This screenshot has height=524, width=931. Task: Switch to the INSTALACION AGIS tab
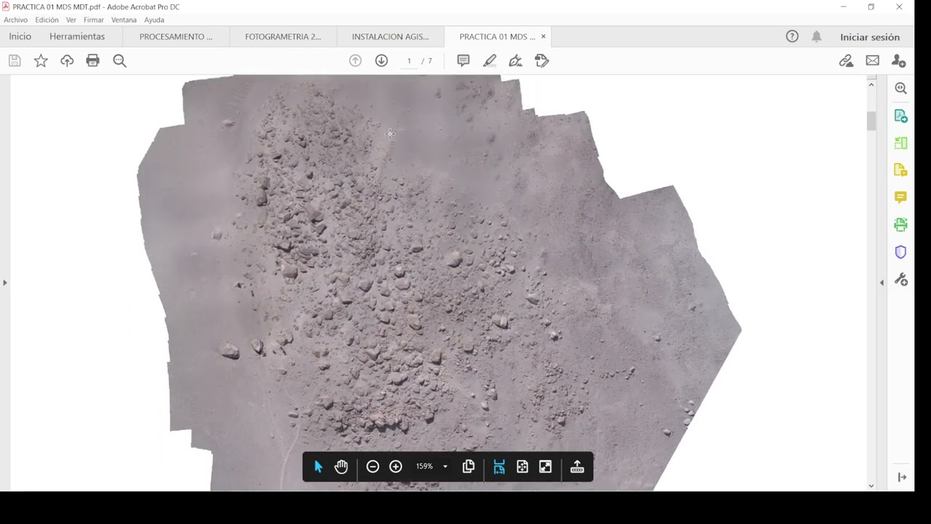[x=391, y=36]
